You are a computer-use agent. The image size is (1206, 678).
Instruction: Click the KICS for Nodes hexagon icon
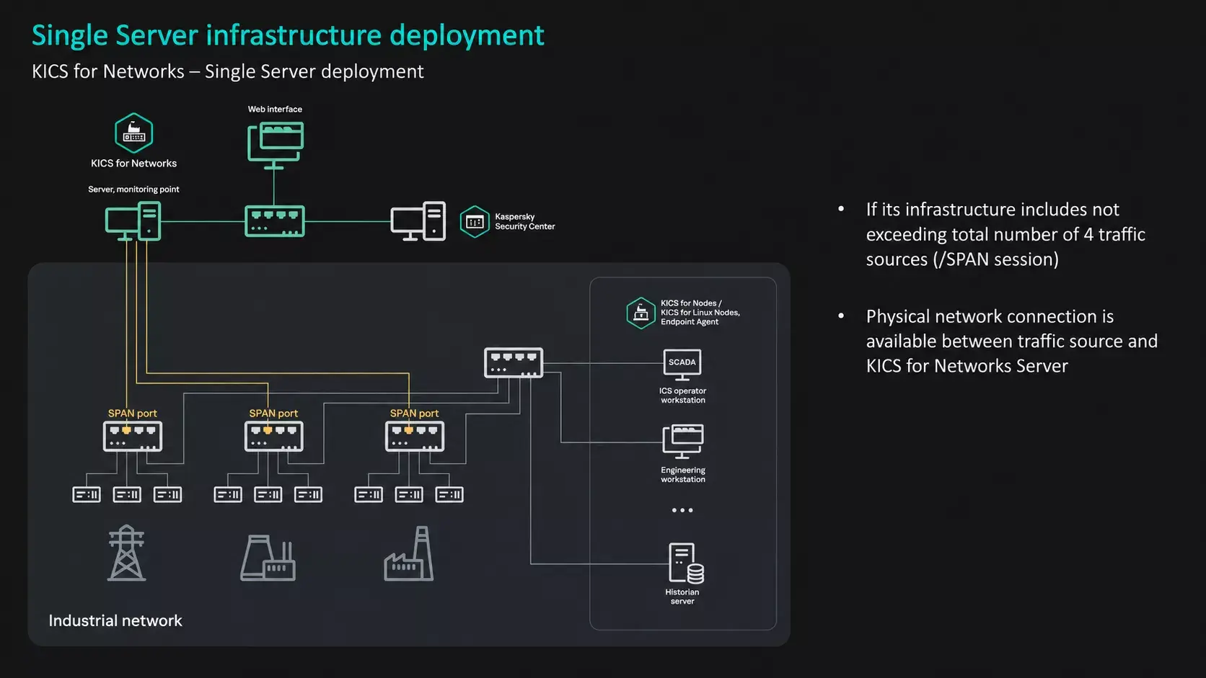(641, 313)
